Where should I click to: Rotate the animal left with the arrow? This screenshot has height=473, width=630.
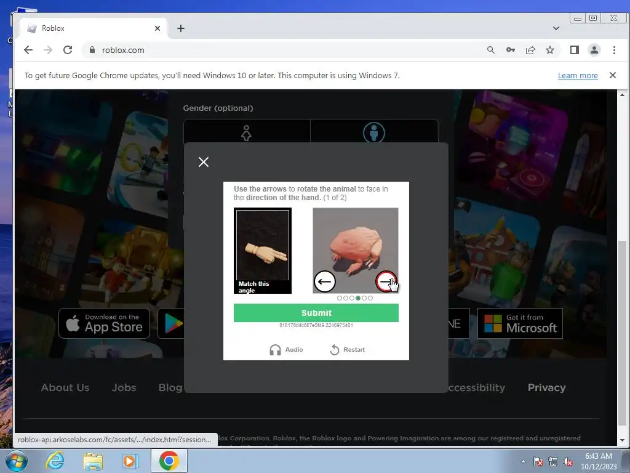[x=324, y=281]
